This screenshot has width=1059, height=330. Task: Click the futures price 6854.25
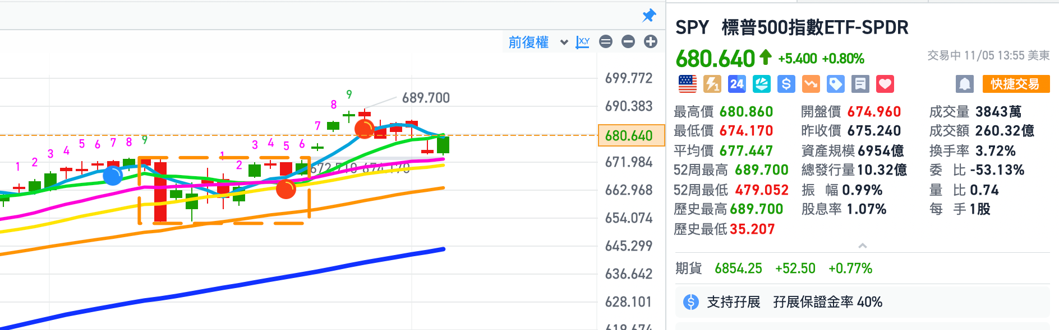click(x=738, y=268)
